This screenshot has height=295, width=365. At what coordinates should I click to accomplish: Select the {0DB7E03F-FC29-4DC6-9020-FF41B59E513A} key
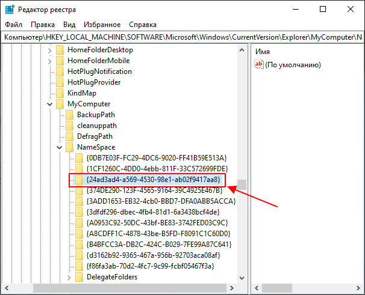pyautogui.click(x=156, y=158)
